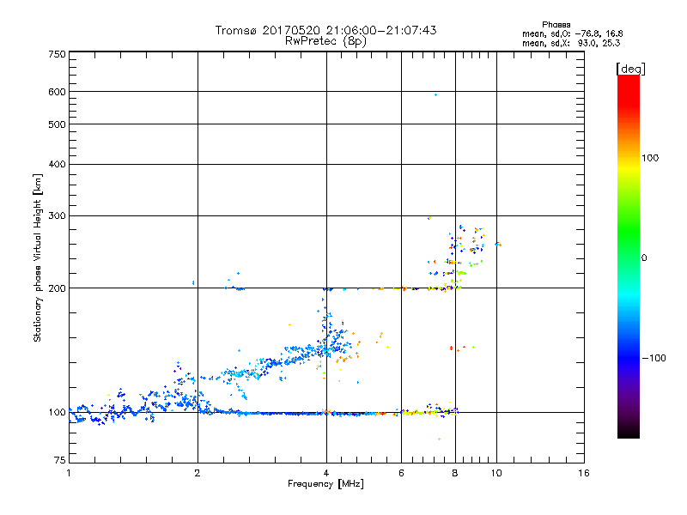This screenshot has height=515, width=687.
Task: Click the y-axis tick label '400'
Action: (57, 164)
